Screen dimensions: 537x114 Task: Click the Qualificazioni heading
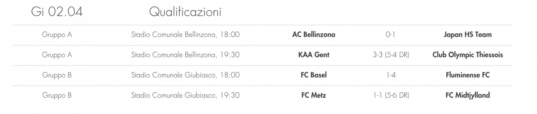tap(185, 12)
